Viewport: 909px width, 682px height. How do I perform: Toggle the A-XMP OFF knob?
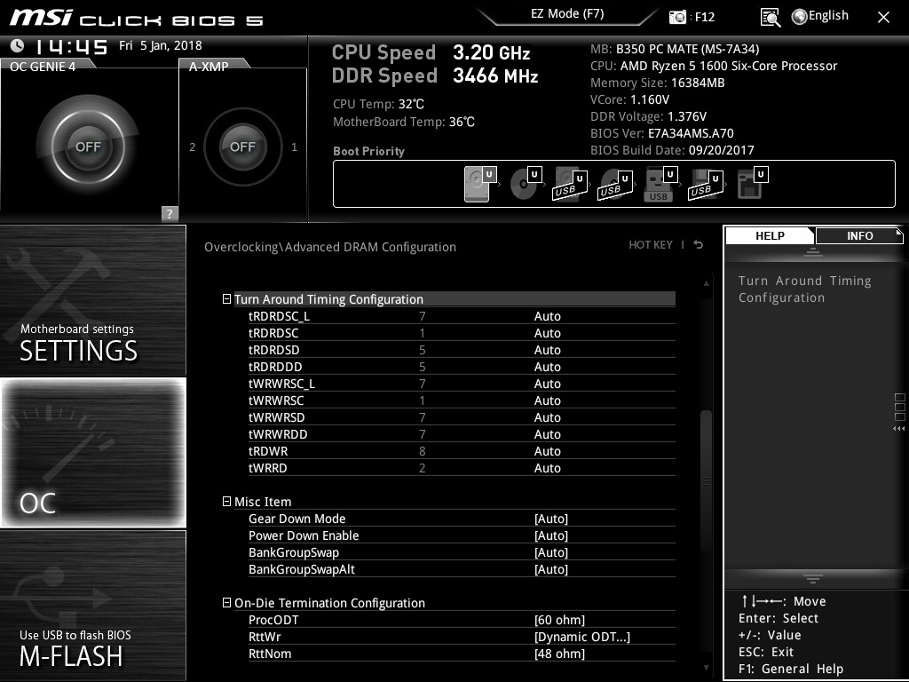(242, 147)
